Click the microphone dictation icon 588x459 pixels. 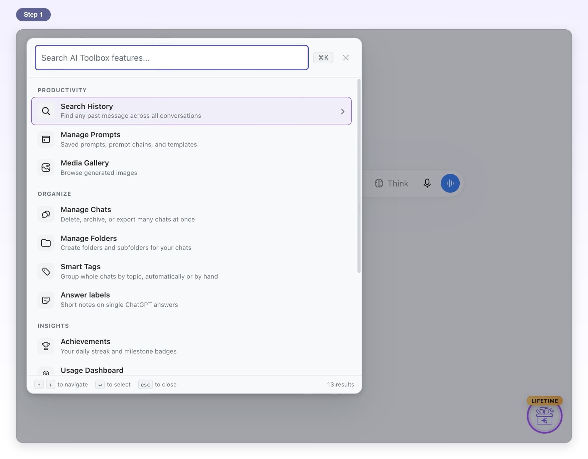427,183
